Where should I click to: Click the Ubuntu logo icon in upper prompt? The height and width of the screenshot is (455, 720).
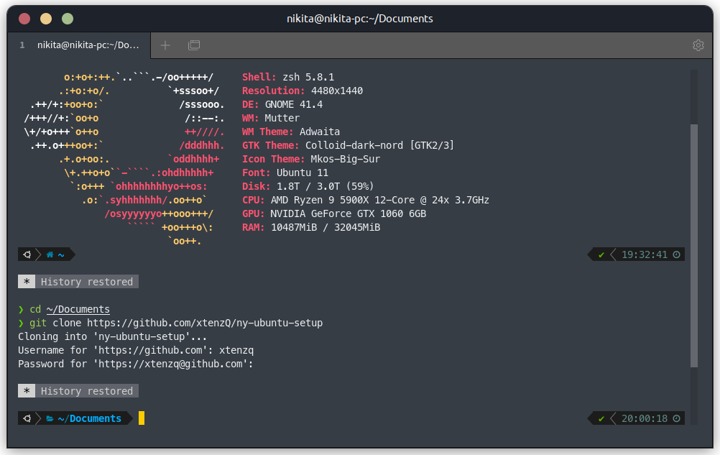(27, 254)
